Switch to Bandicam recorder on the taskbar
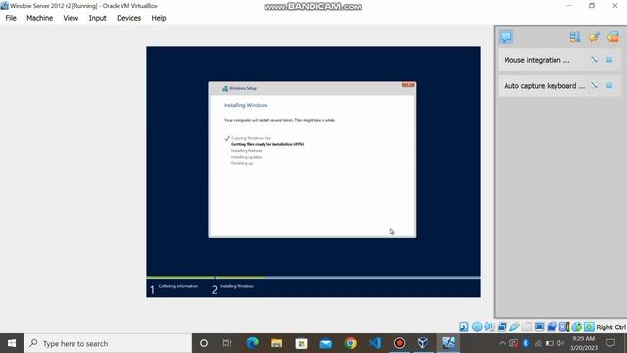 (x=399, y=343)
